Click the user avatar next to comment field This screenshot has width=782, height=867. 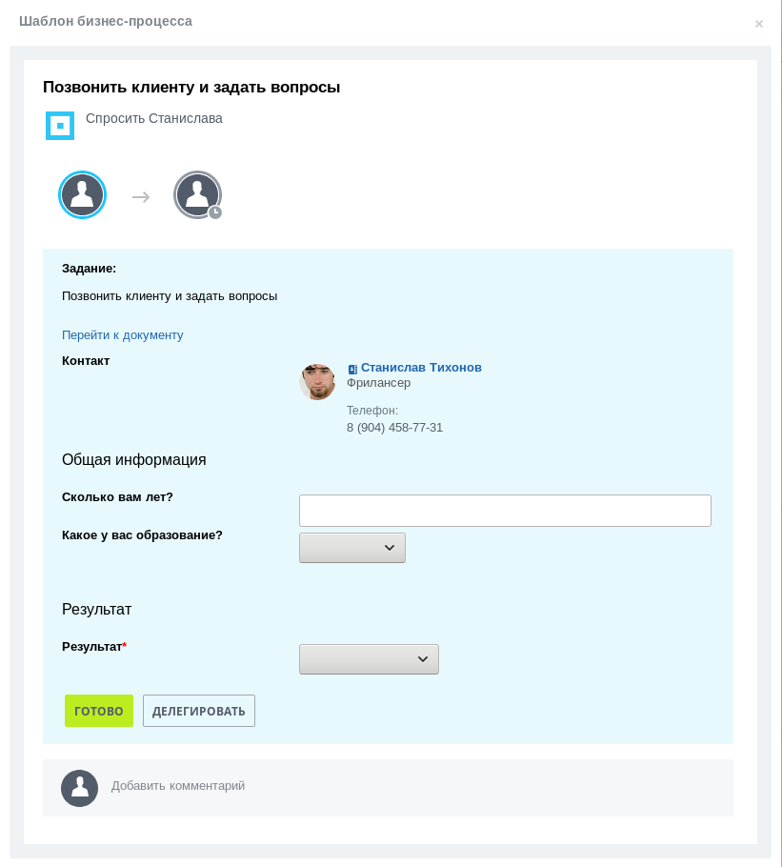80,788
